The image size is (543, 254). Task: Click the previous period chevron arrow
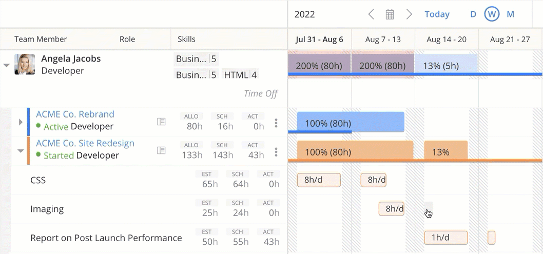click(x=371, y=14)
